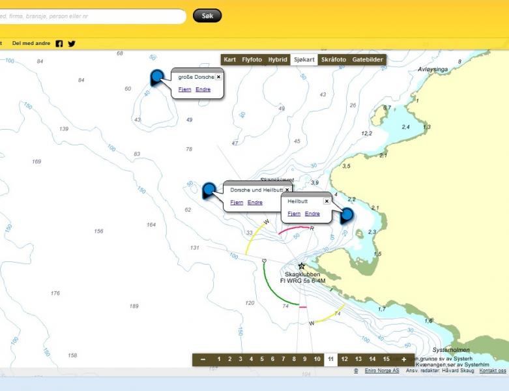Zoom out with the minus button
The width and height of the screenshot is (509, 391).
[203, 359]
